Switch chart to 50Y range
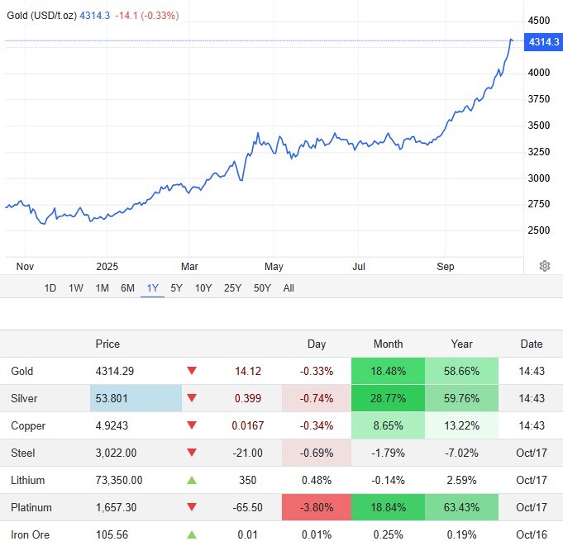The width and height of the screenshot is (563, 546). pos(262,288)
